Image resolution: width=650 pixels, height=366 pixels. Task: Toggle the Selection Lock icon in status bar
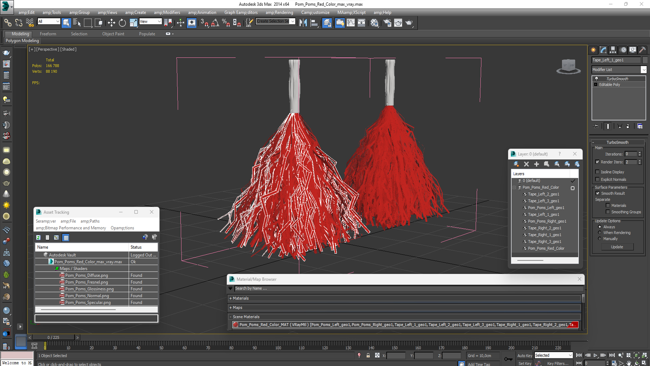(x=368, y=355)
